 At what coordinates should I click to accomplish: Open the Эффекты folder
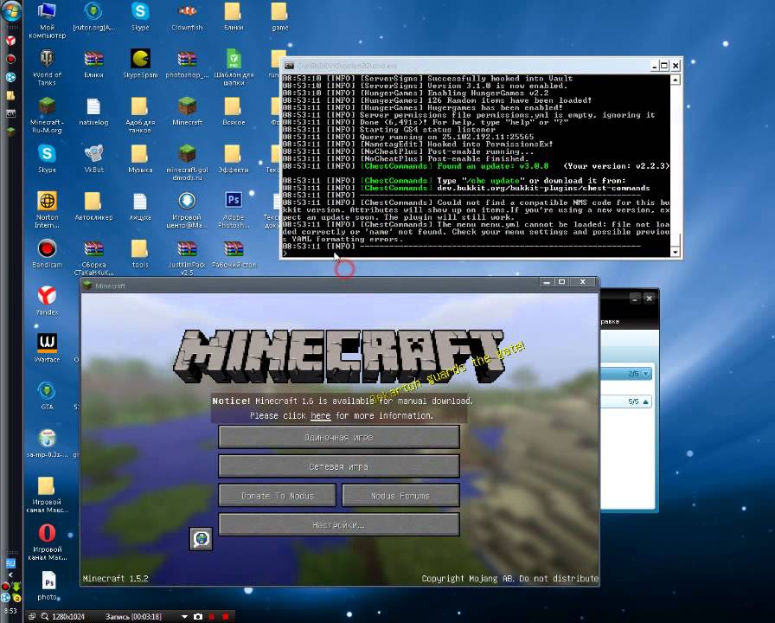point(234,158)
